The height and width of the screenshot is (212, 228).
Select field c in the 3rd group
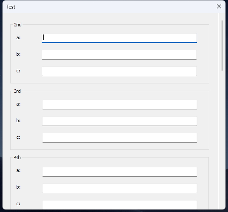point(120,138)
